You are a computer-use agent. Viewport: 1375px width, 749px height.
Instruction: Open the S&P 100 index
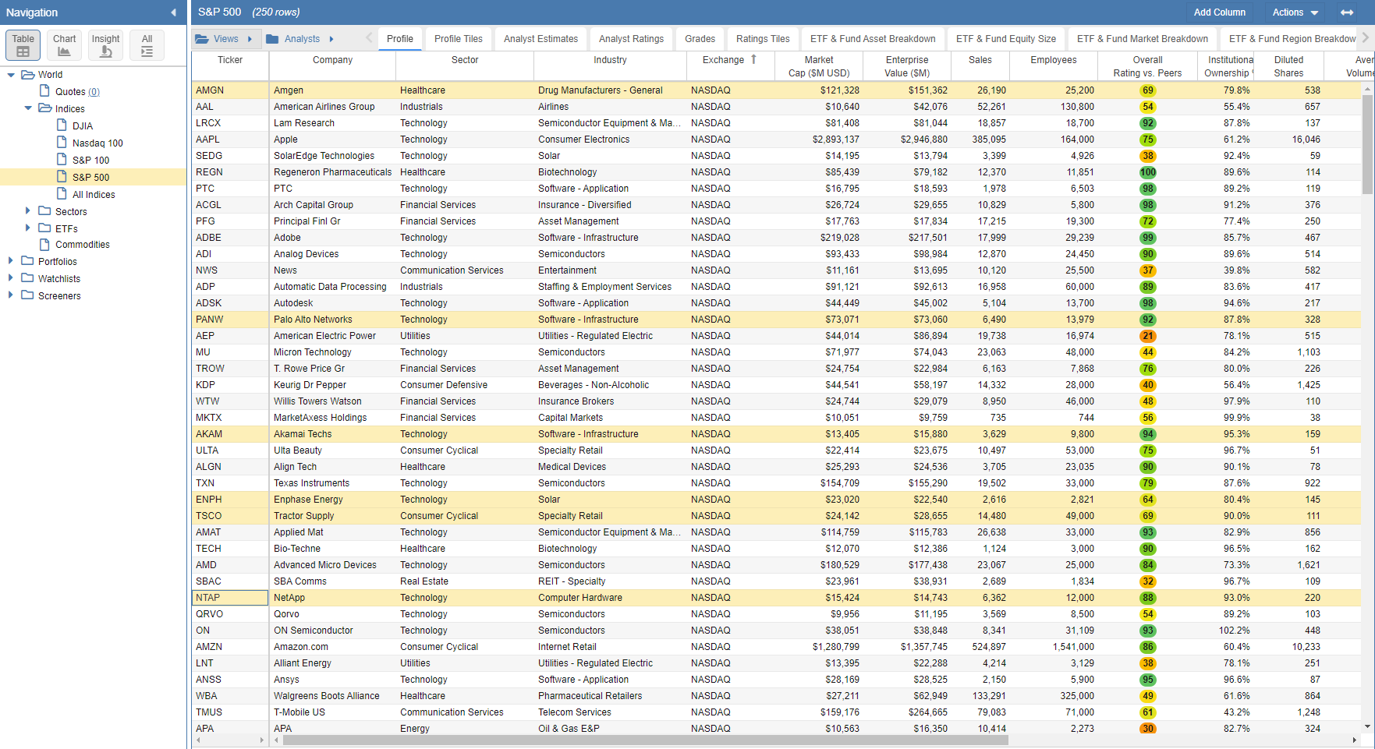click(x=90, y=161)
